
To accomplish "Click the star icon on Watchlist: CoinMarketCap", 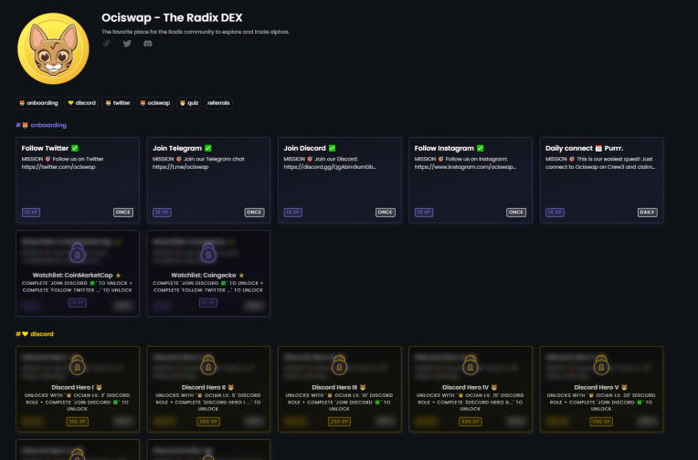I will point(118,276).
